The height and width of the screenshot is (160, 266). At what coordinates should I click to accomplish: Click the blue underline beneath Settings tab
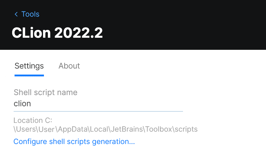click(29, 75)
